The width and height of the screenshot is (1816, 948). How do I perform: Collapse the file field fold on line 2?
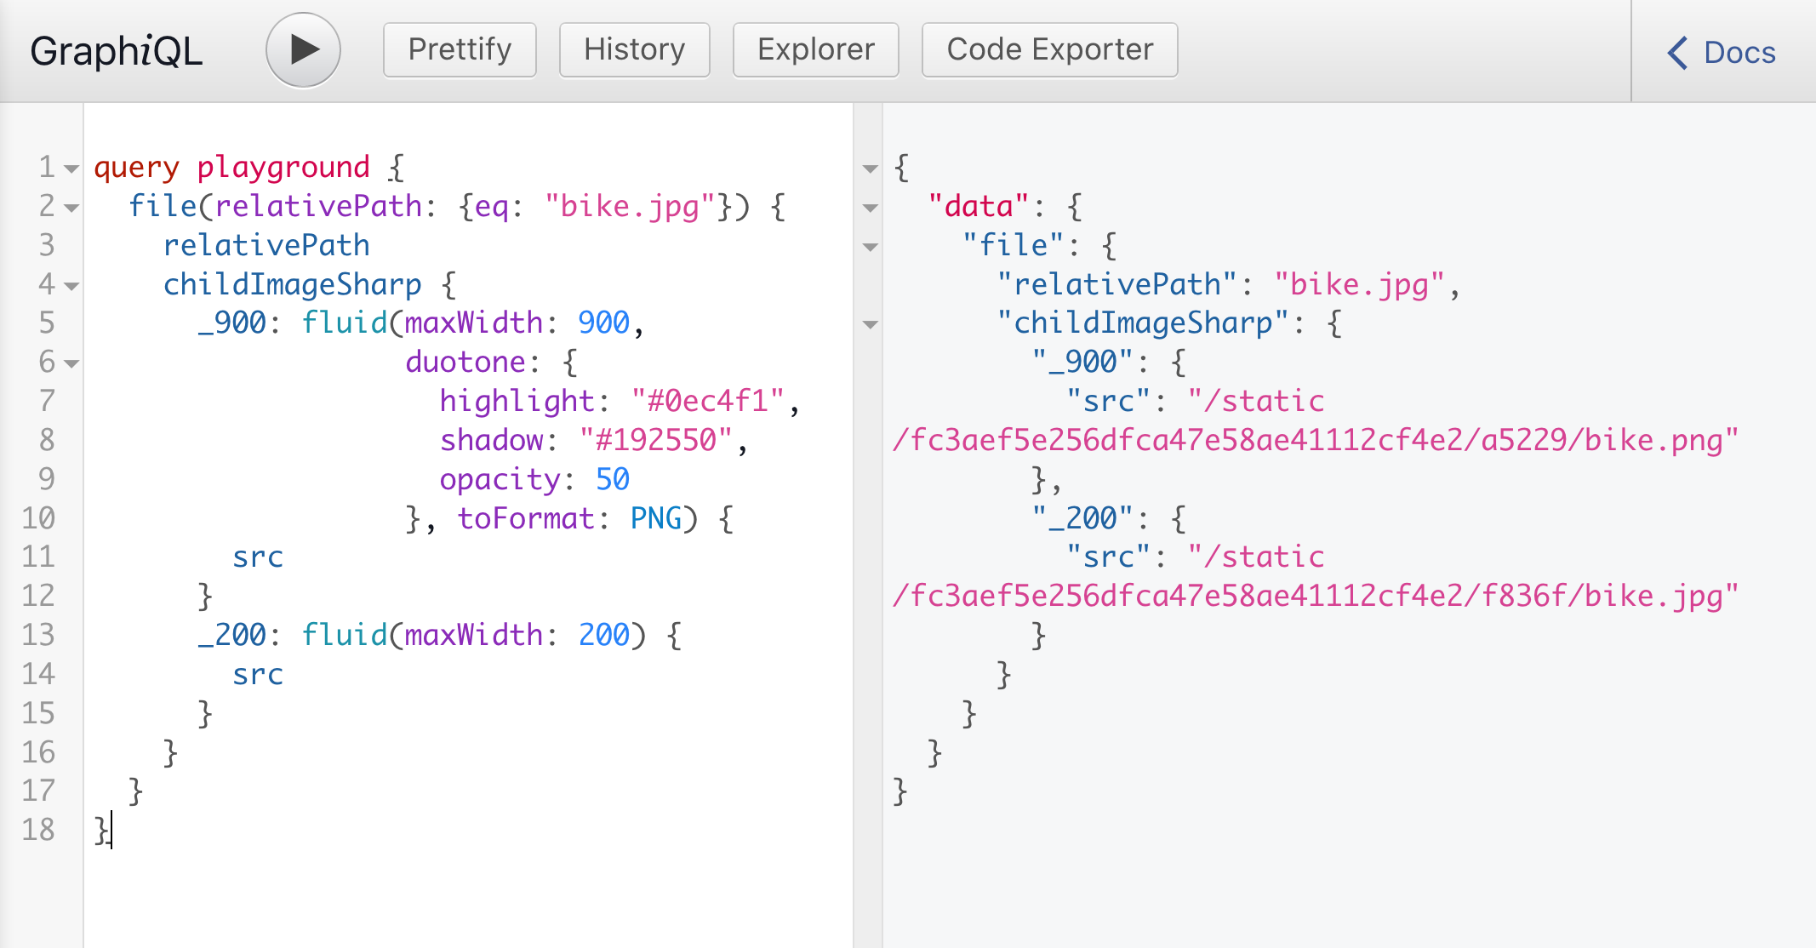pos(72,208)
